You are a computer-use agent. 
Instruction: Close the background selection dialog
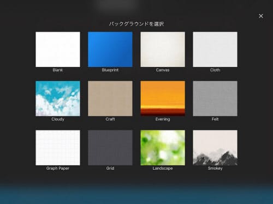(261, 16)
